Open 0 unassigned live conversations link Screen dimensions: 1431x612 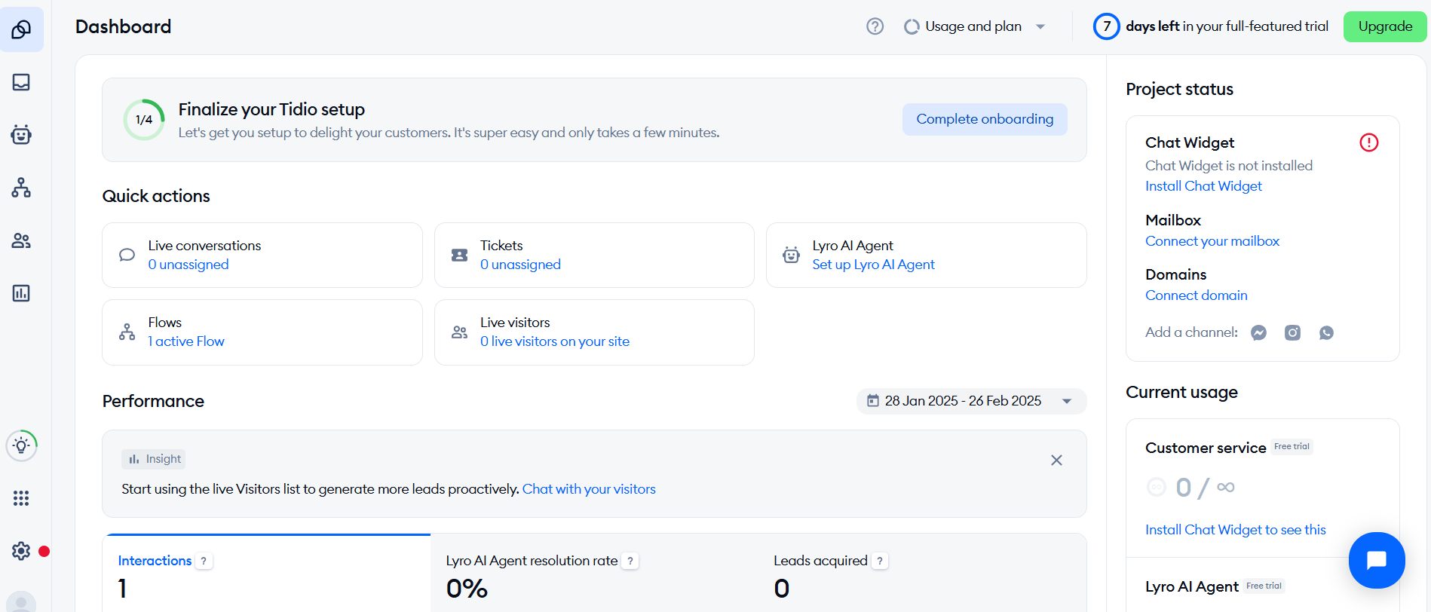[188, 265]
